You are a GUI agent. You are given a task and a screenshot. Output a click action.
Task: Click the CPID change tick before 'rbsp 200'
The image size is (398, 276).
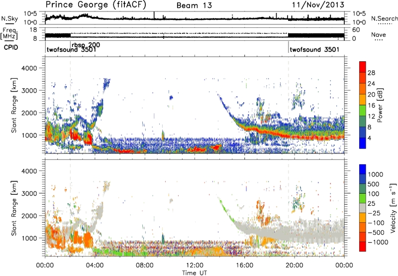70,47
